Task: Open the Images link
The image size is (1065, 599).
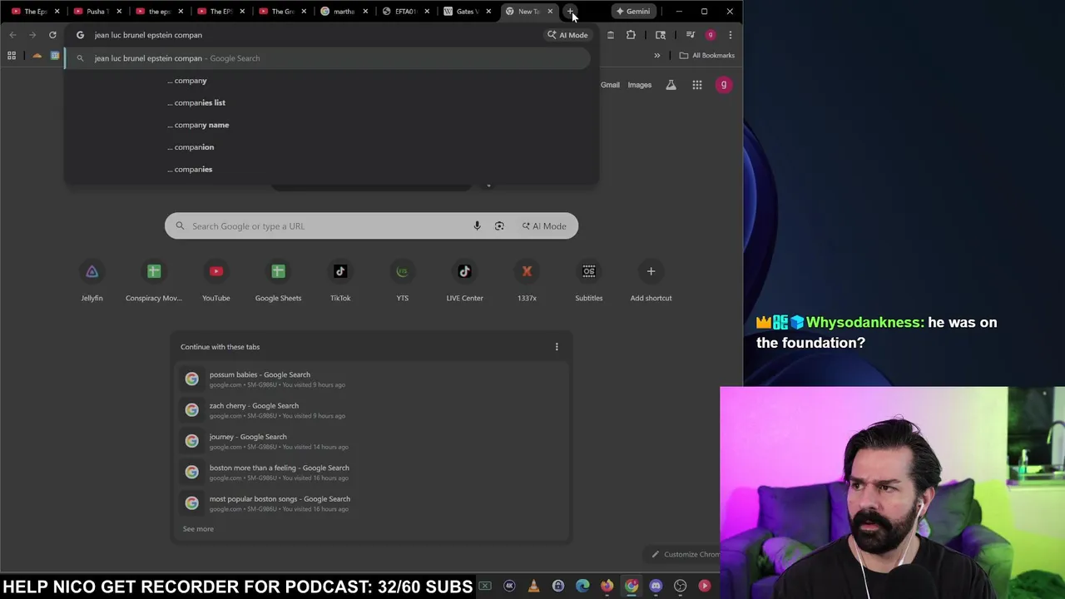Action: [x=640, y=85]
